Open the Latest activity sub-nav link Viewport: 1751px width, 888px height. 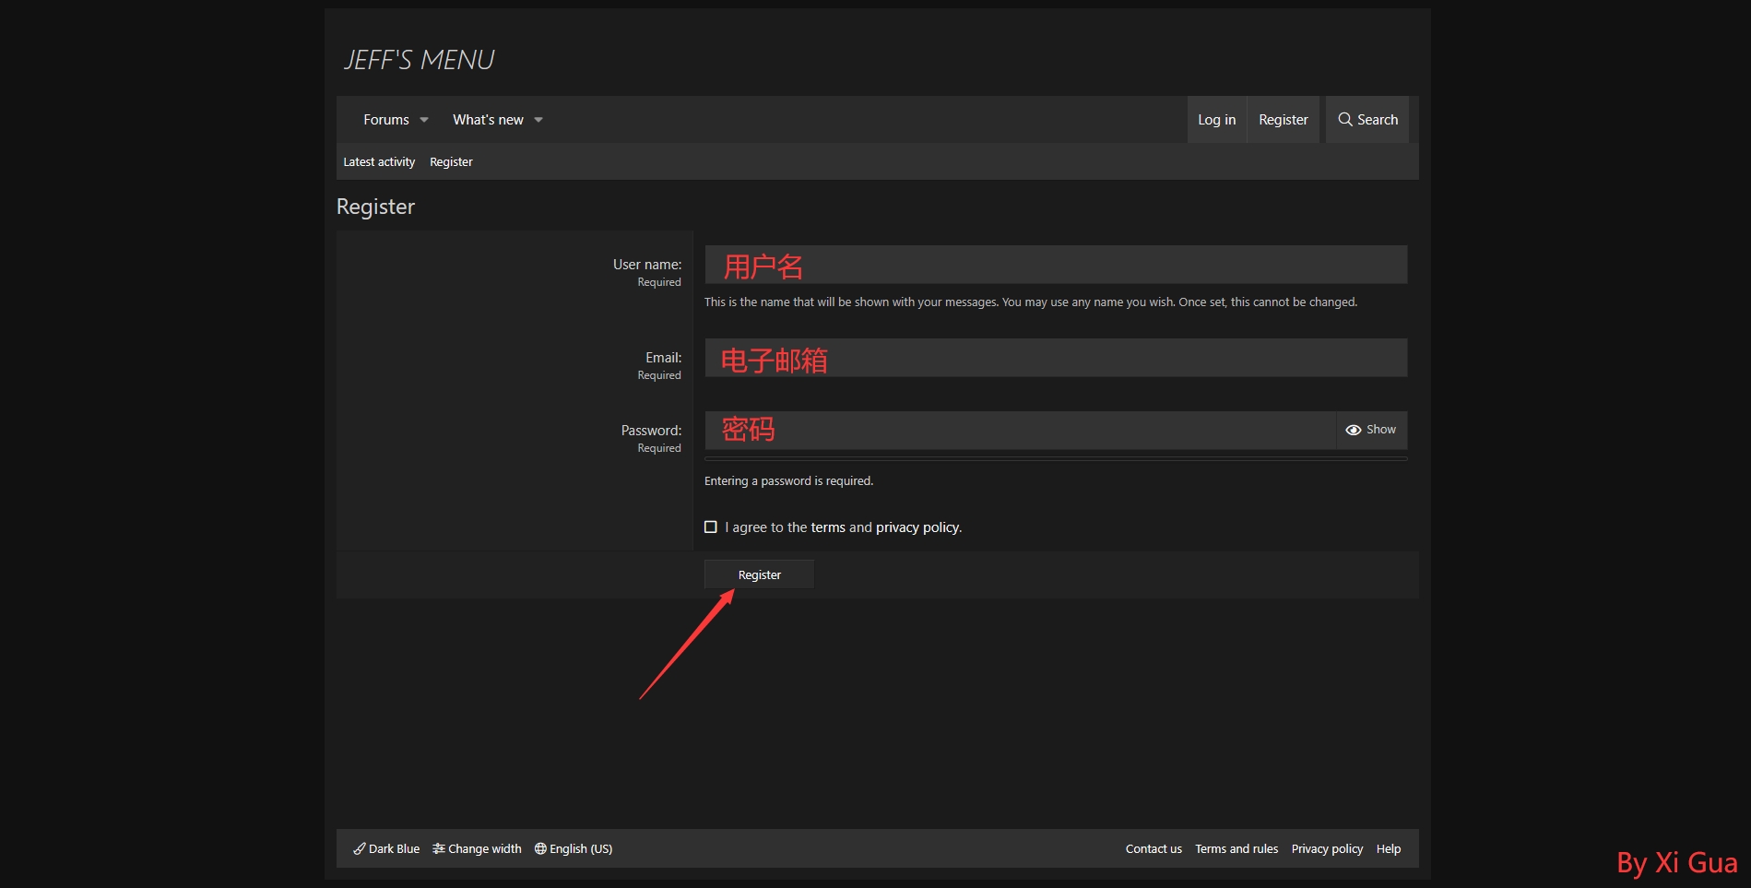coord(379,162)
